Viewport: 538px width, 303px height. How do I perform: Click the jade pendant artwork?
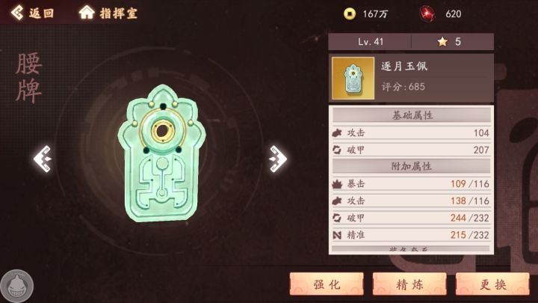pos(161,153)
